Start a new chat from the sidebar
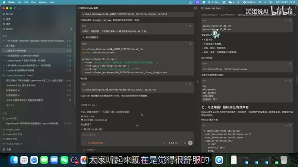The height and width of the screenshot is (167, 298). coord(8,14)
